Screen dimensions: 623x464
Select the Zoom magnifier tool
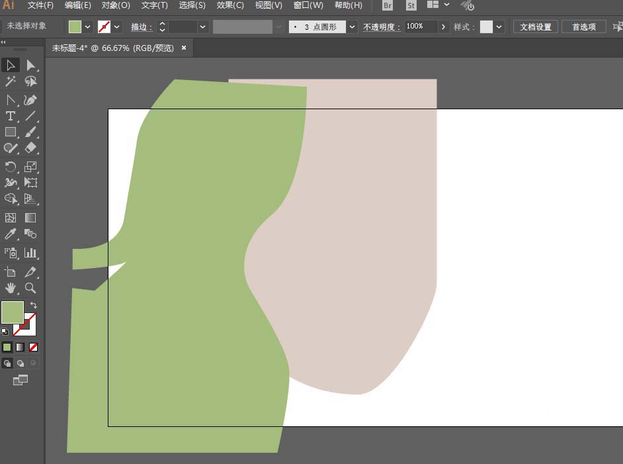point(30,288)
